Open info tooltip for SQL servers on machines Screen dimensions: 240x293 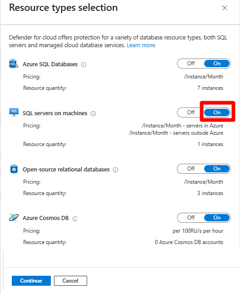click(x=93, y=113)
